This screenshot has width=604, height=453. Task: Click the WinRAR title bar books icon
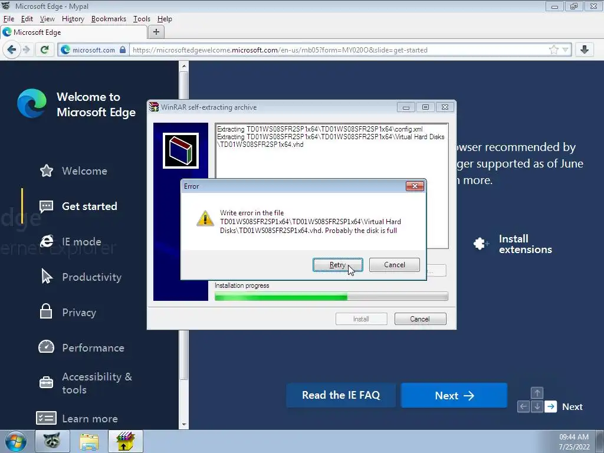[154, 107]
